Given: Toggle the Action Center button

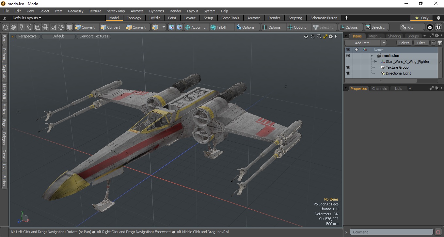Looking at the screenshot, I should [x=196, y=27].
